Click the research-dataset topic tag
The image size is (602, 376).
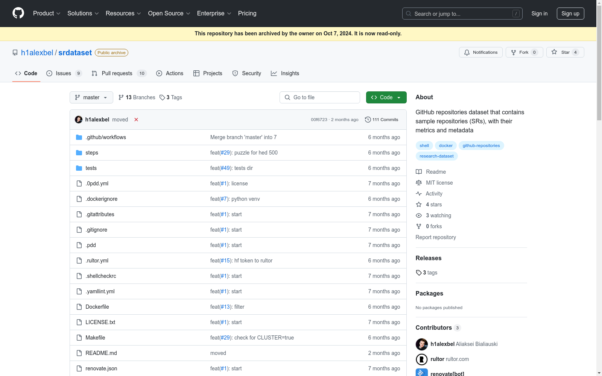coord(437,156)
